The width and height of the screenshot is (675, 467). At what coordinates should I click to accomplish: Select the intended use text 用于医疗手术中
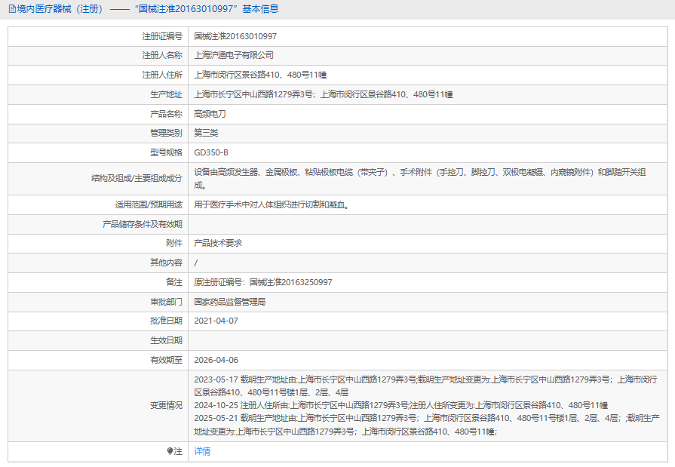pos(272,204)
